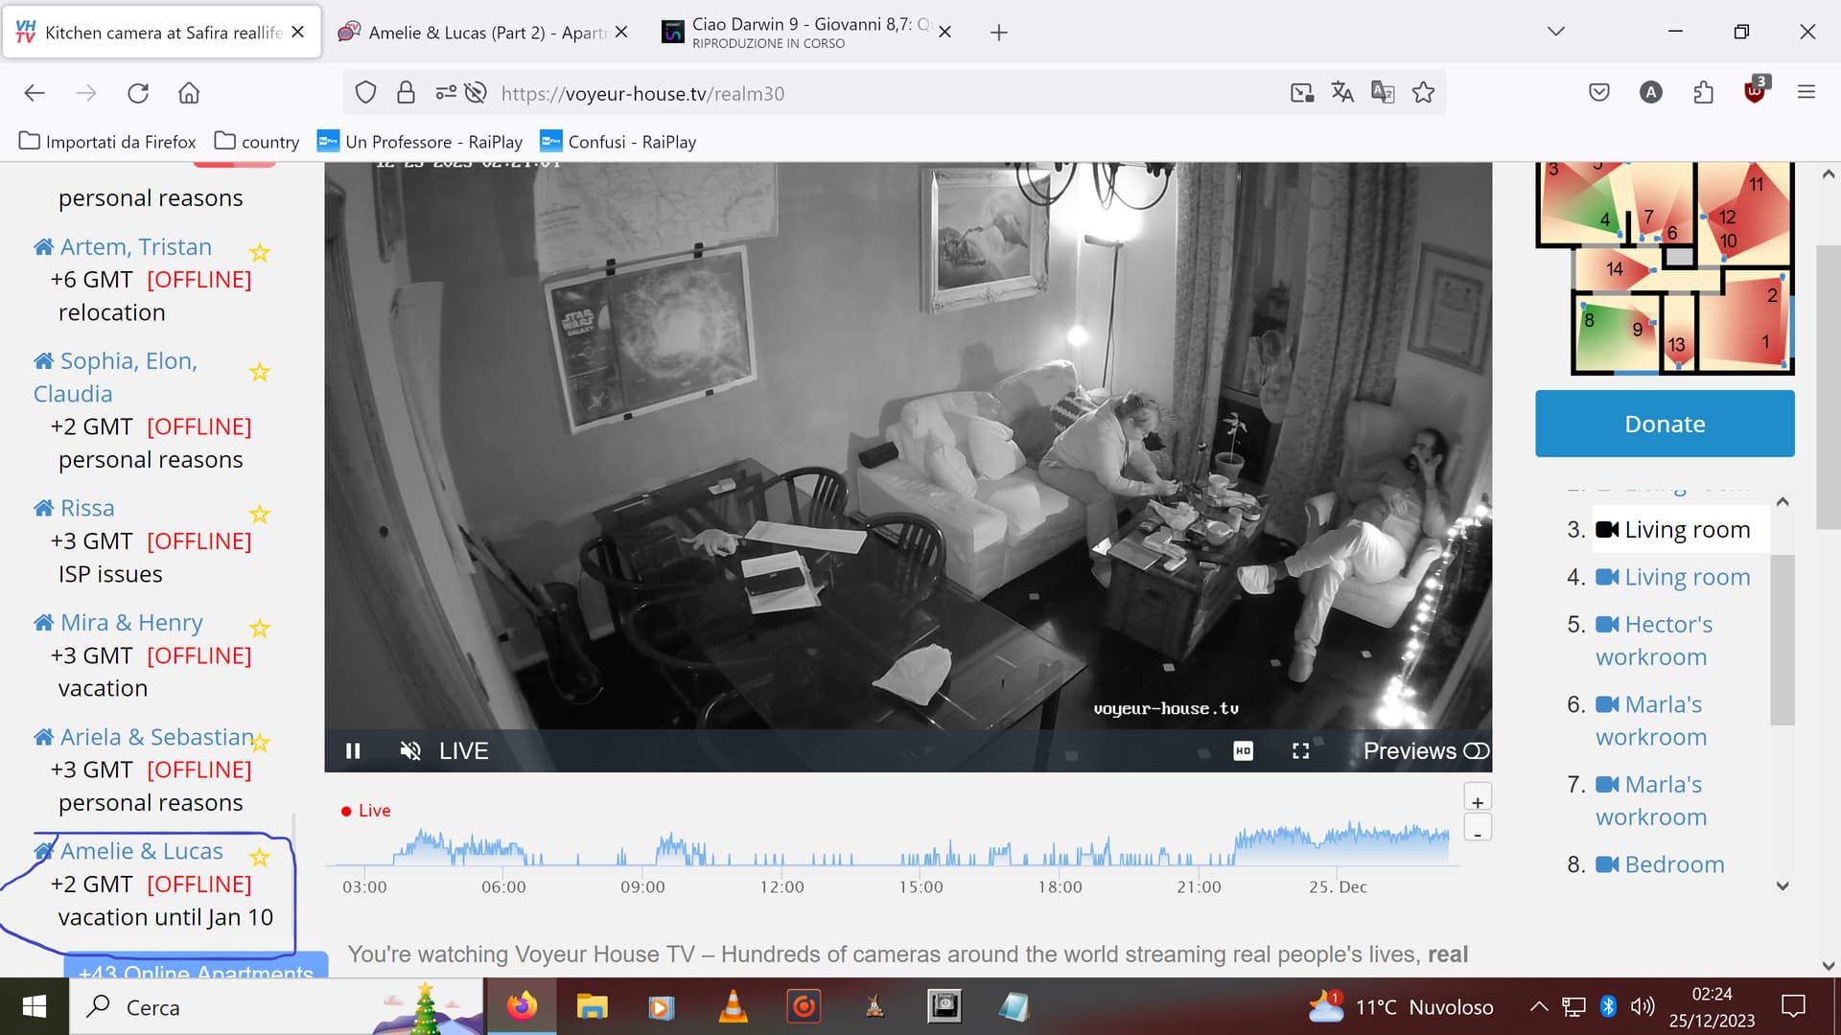
Task: Select Hector's workroom camera
Action: pyautogui.click(x=1654, y=640)
